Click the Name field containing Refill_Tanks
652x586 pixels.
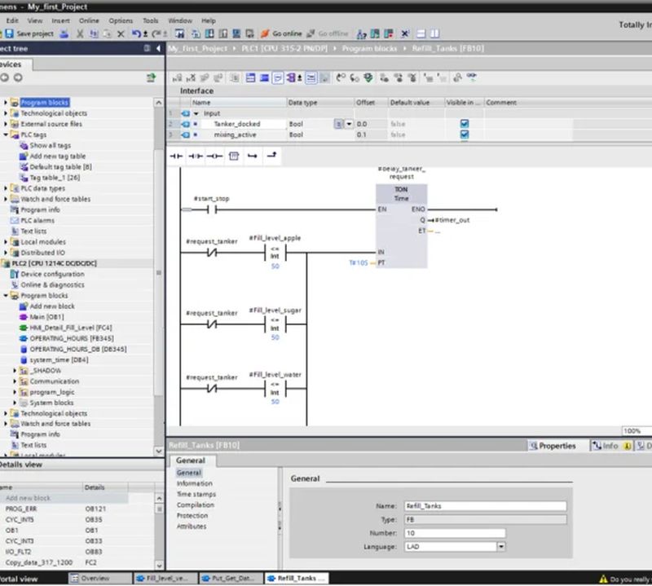click(x=484, y=506)
